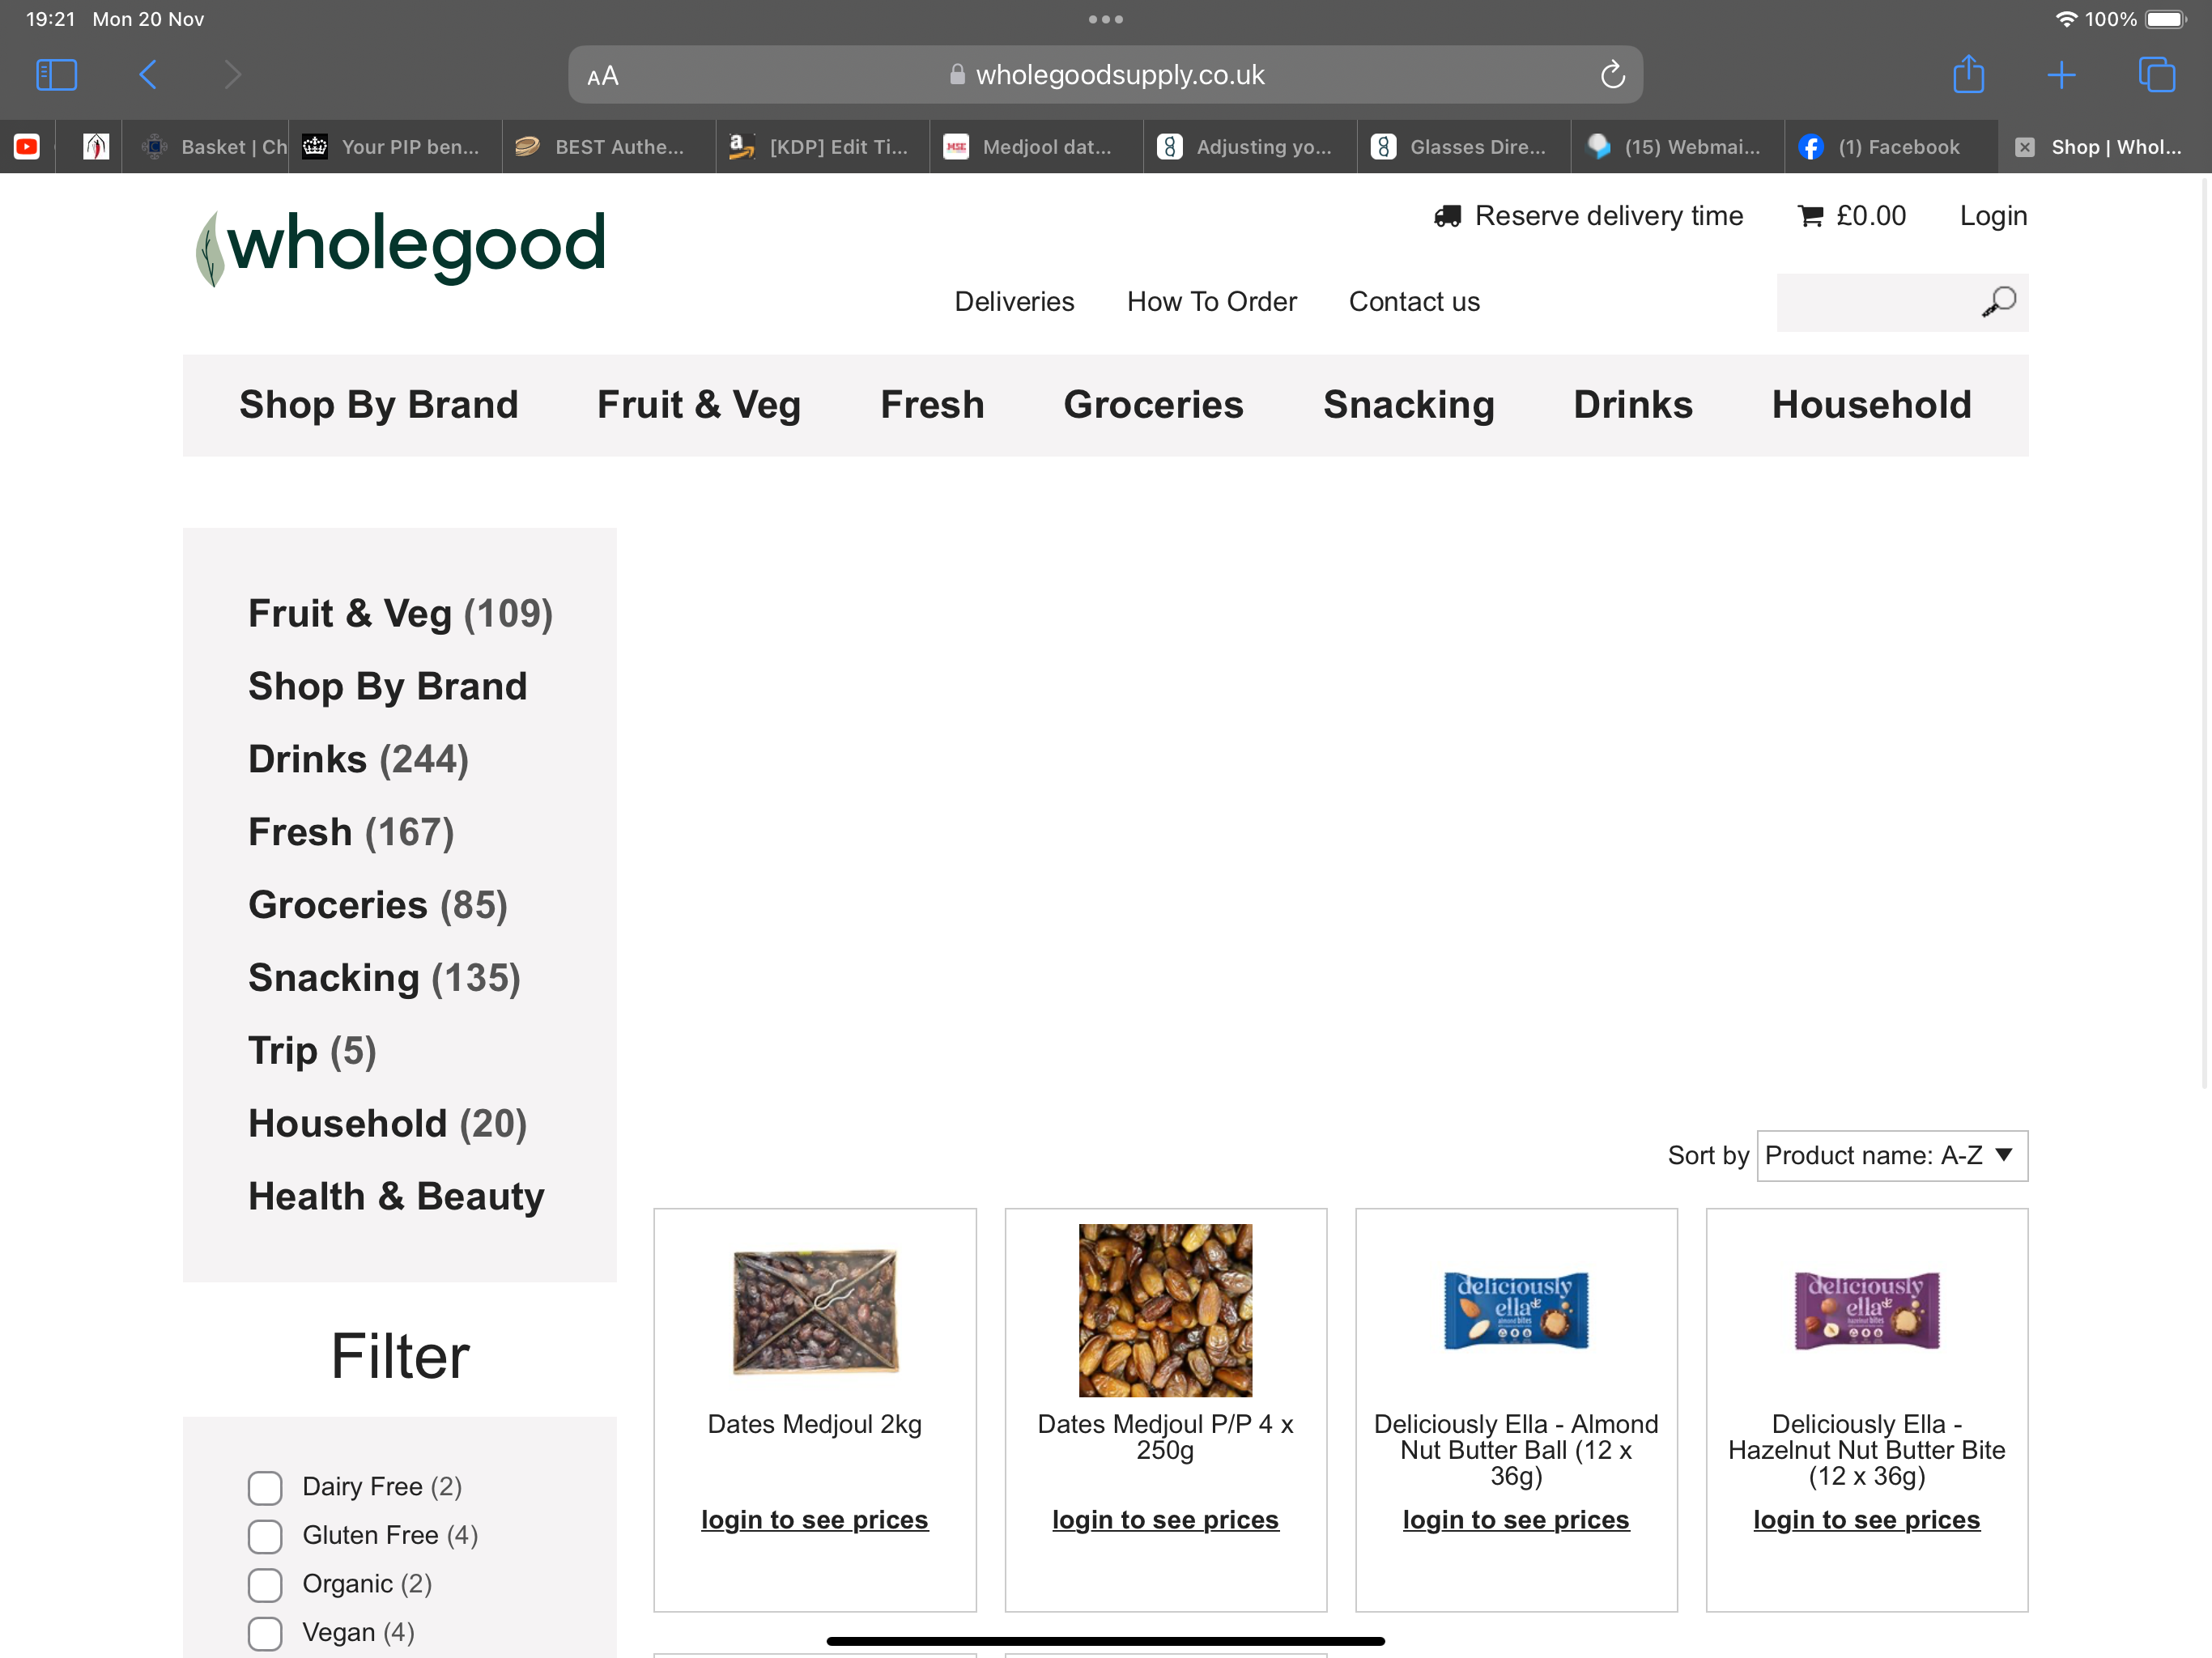
Task: Open Dates Medjoul 2kg product image
Action: click(815, 1312)
